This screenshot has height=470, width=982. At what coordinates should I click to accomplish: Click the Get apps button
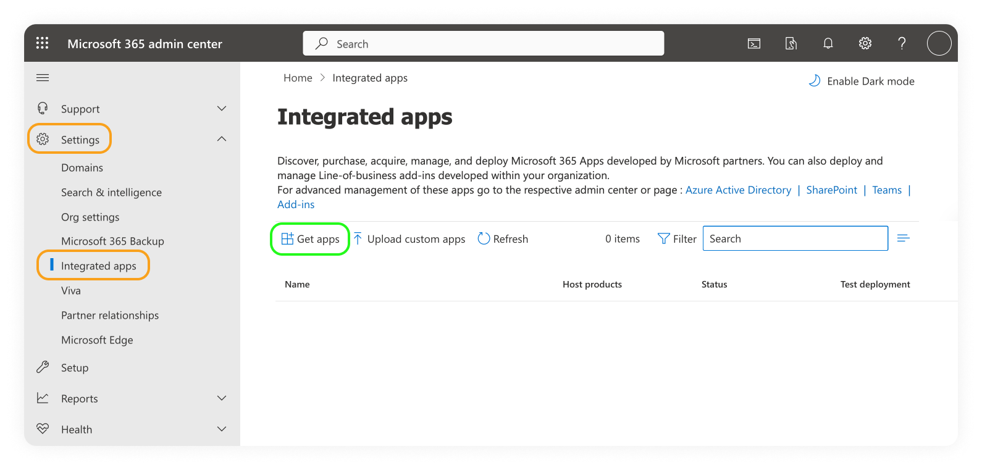[x=311, y=239]
